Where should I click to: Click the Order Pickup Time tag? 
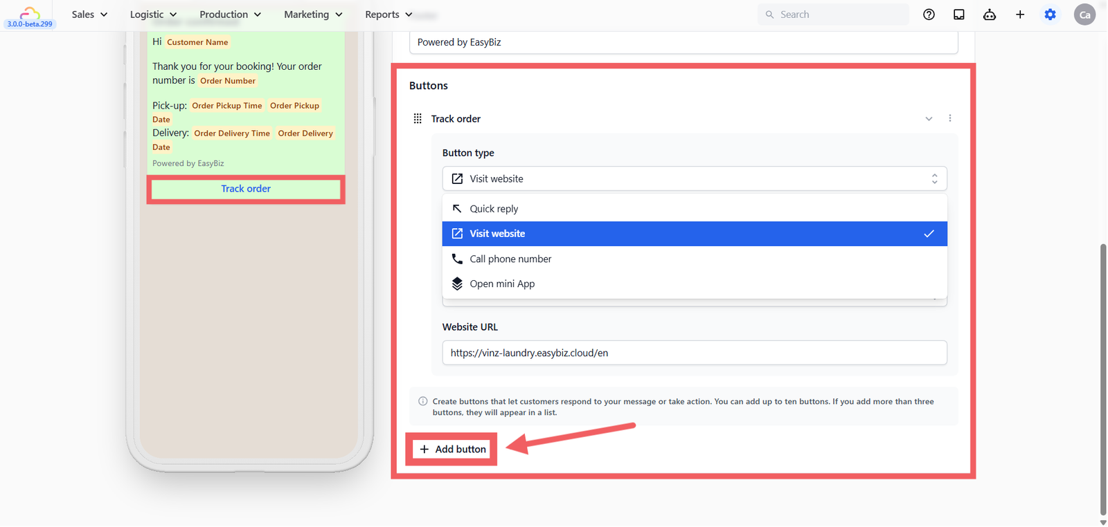227,106
